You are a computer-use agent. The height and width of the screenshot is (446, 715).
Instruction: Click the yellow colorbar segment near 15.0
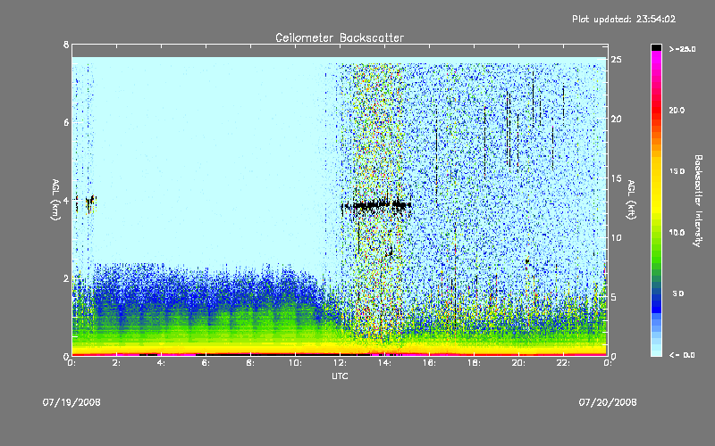pyautogui.click(x=656, y=173)
